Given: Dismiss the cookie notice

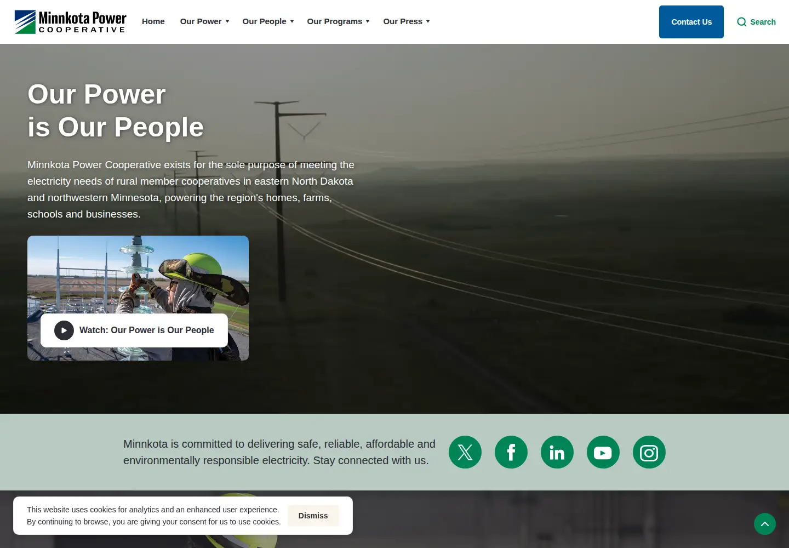Looking at the screenshot, I should tap(313, 516).
